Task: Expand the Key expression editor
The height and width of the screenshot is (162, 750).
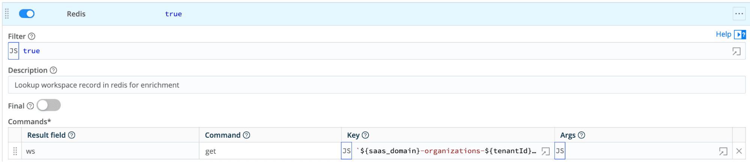Action: (546, 151)
